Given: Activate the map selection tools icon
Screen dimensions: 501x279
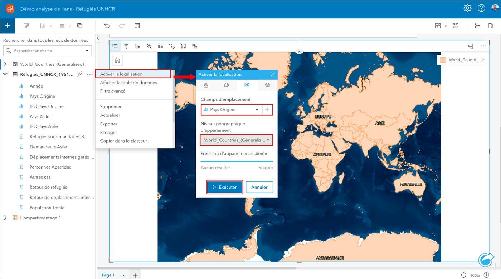Looking at the screenshot, I should (x=138, y=46).
